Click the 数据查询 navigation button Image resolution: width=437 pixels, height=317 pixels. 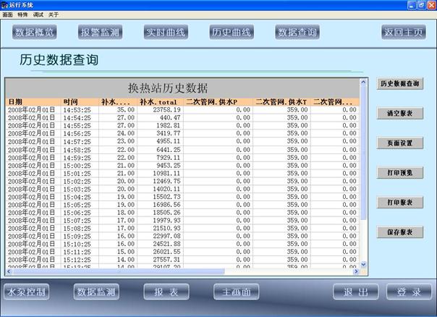[x=297, y=33]
